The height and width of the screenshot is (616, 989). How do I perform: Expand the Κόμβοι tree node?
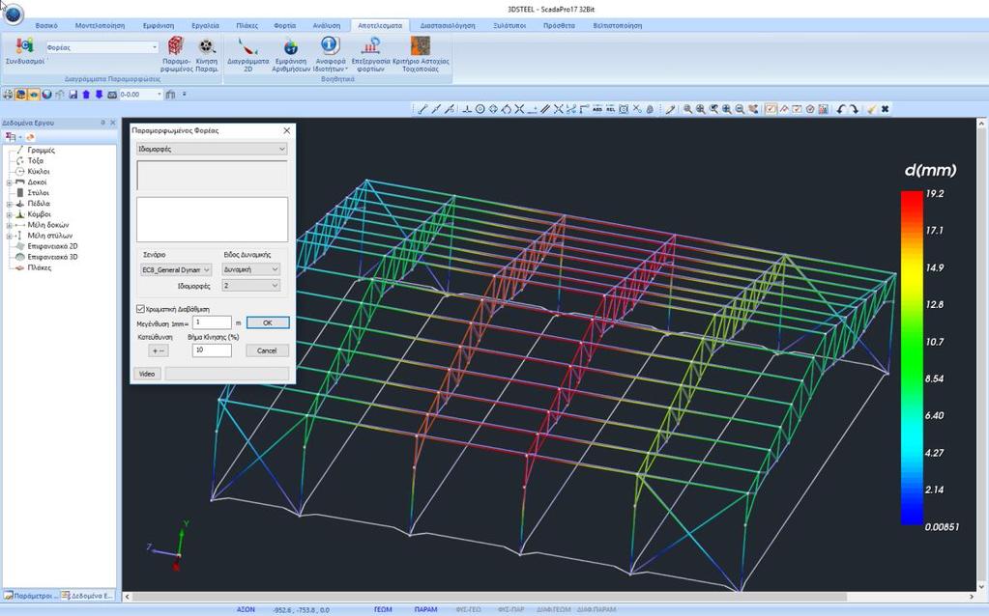coord(10,214)
